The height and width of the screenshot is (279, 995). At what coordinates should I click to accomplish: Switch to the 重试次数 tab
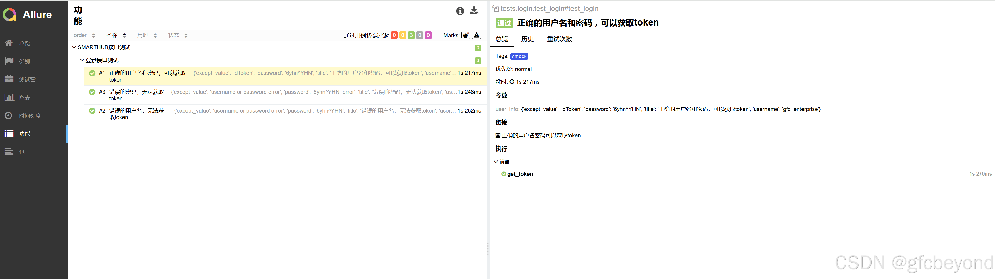(x=559, y=39)
